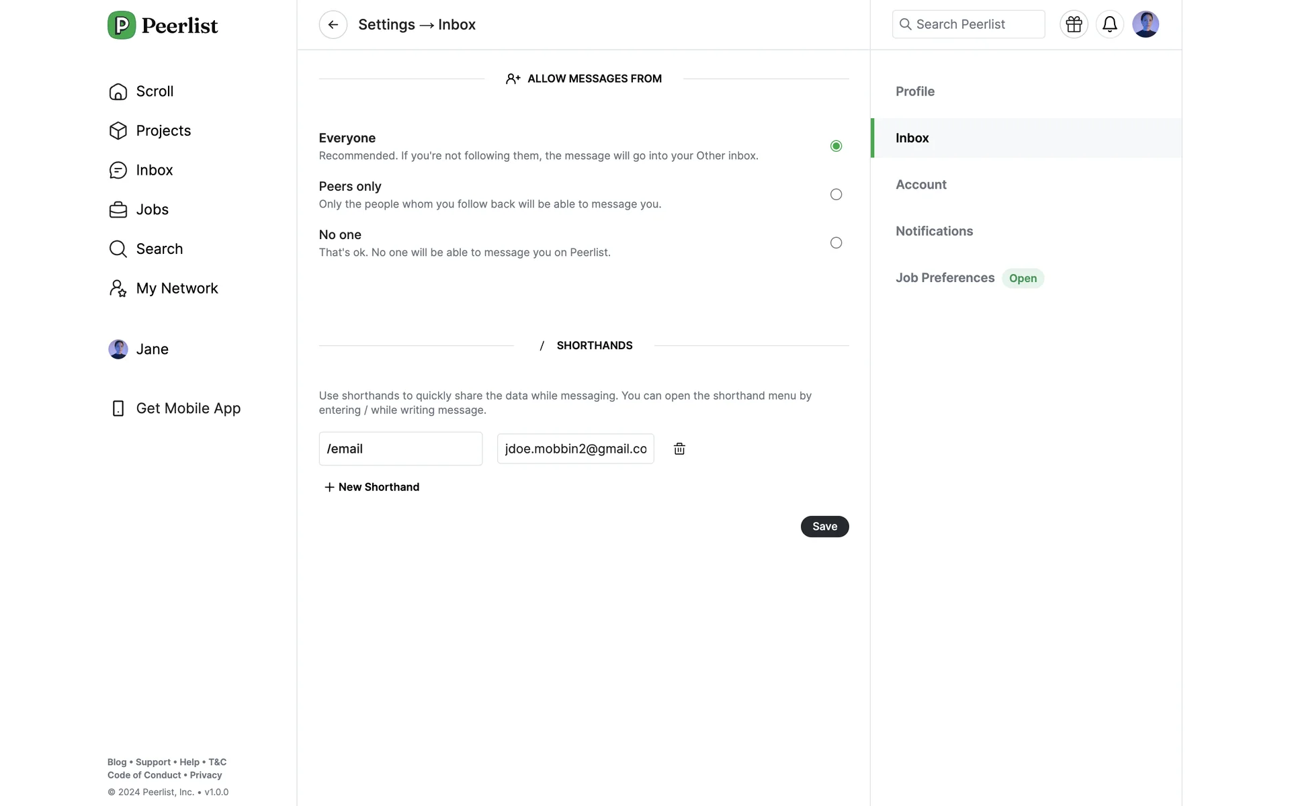Select the No one radio option
This screenshot has width=1290, height=806.
(836, 243)
